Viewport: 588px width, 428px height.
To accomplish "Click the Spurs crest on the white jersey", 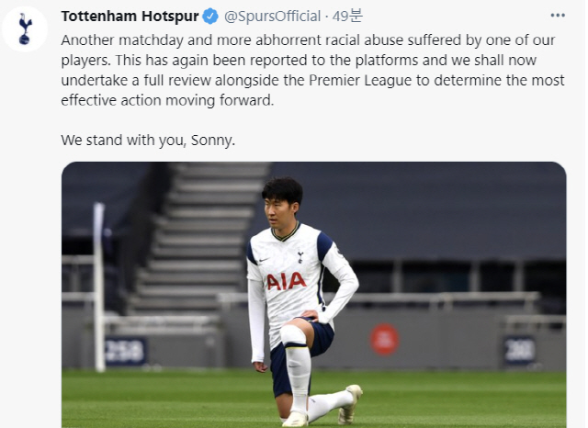I will (x=300, y=257).
